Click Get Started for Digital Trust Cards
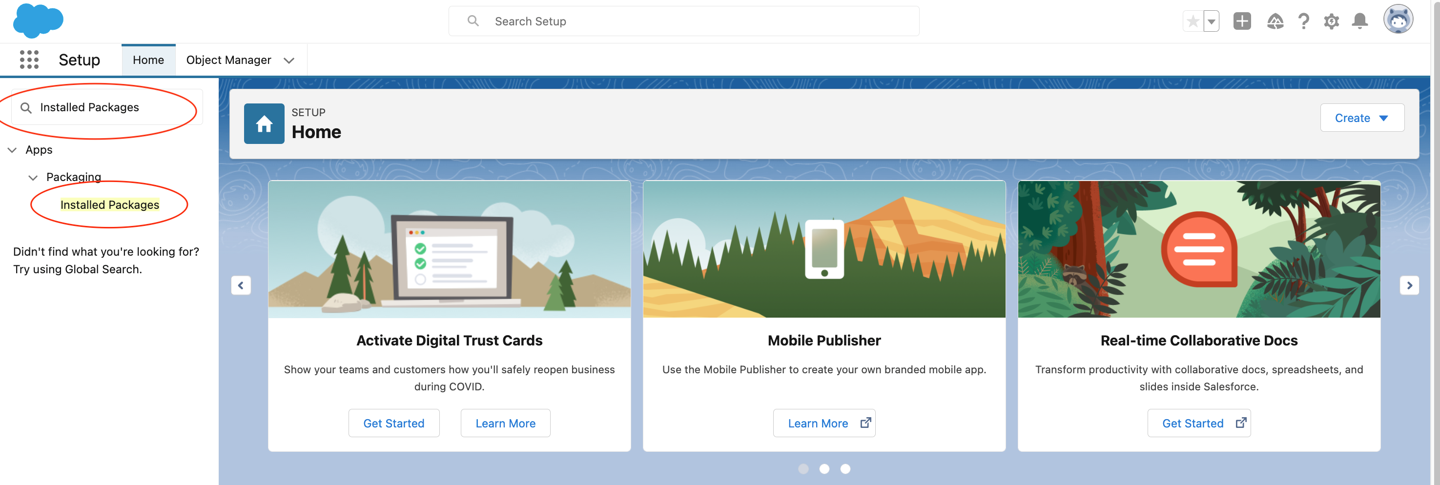Viewport: 1440px width, 485px height. [393, 424]
